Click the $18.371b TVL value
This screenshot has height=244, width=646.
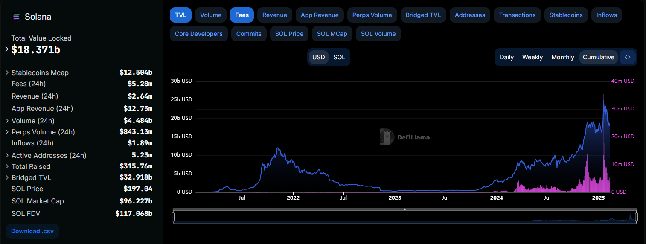[36, 50]
